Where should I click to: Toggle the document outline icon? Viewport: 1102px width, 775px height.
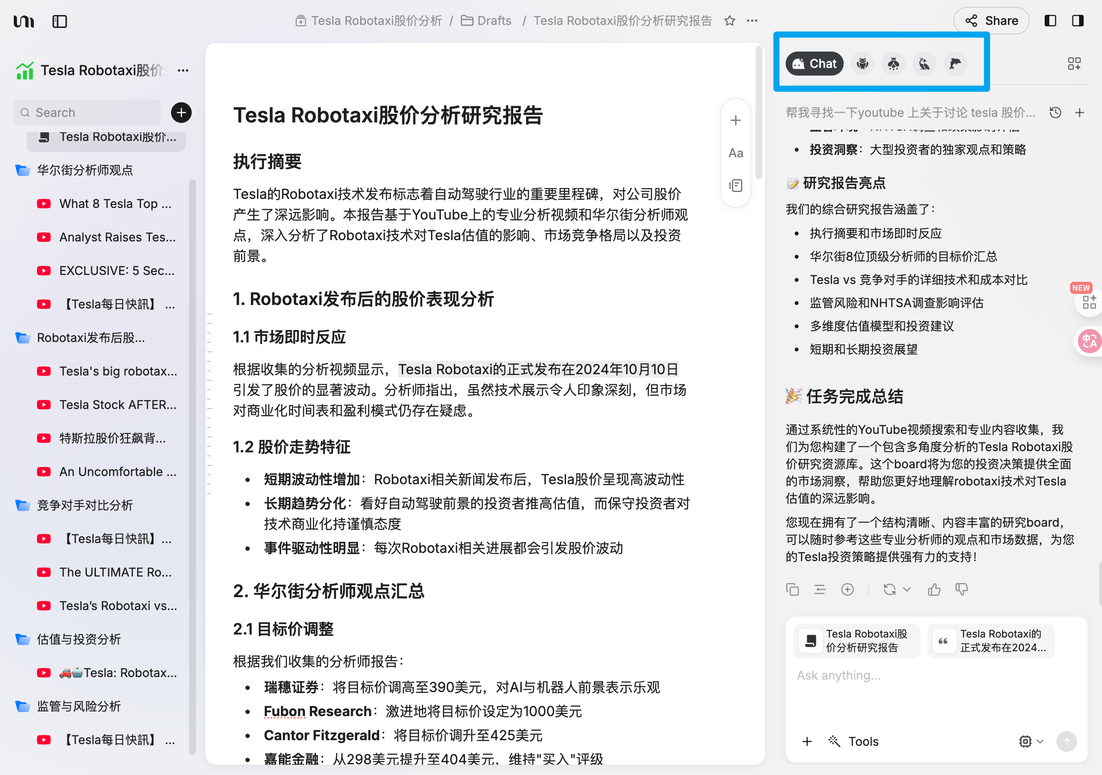(736, 186)
